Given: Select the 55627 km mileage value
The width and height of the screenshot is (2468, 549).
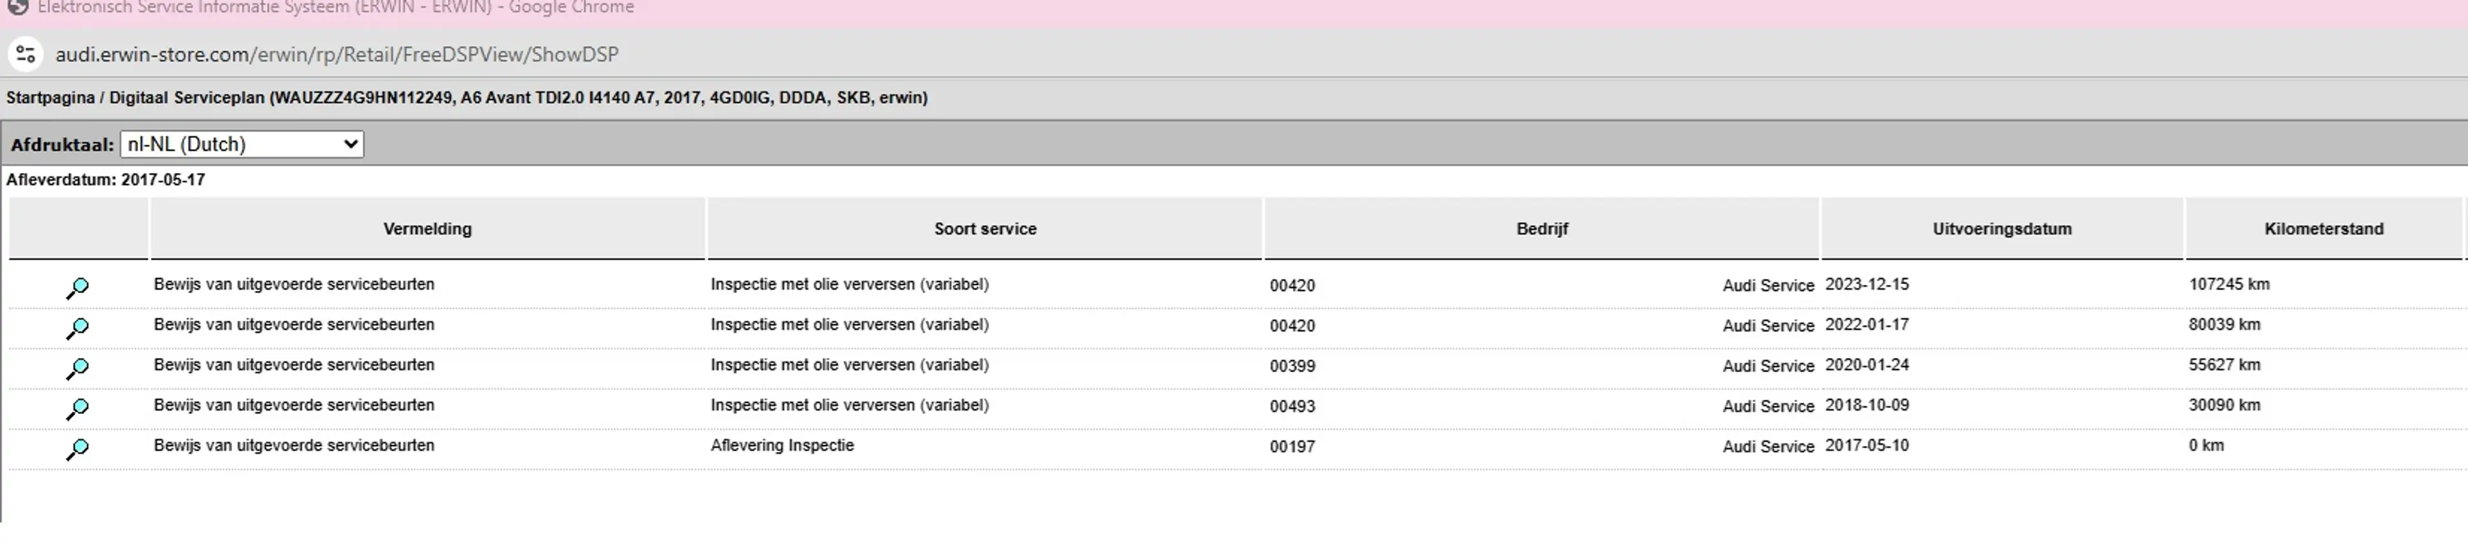Looking at the screenshot, I should point(2224,365).
